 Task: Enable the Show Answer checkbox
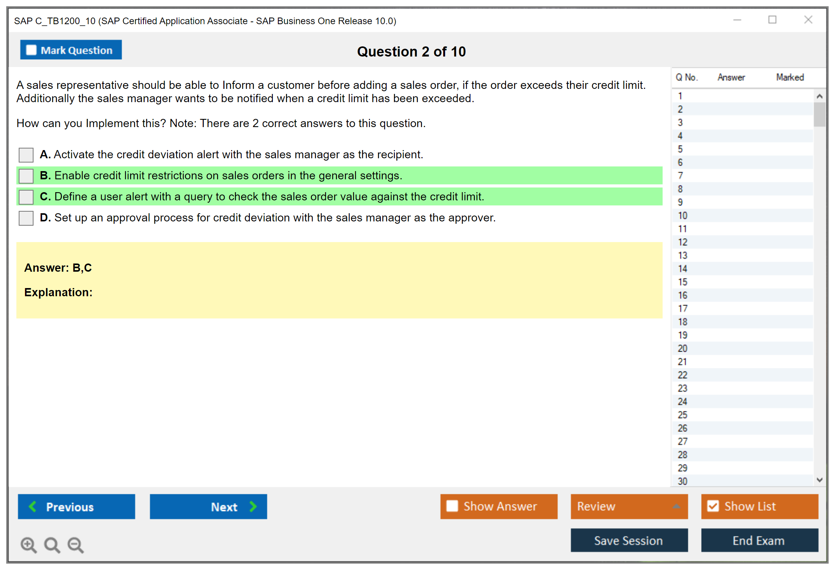coord(452,506)
